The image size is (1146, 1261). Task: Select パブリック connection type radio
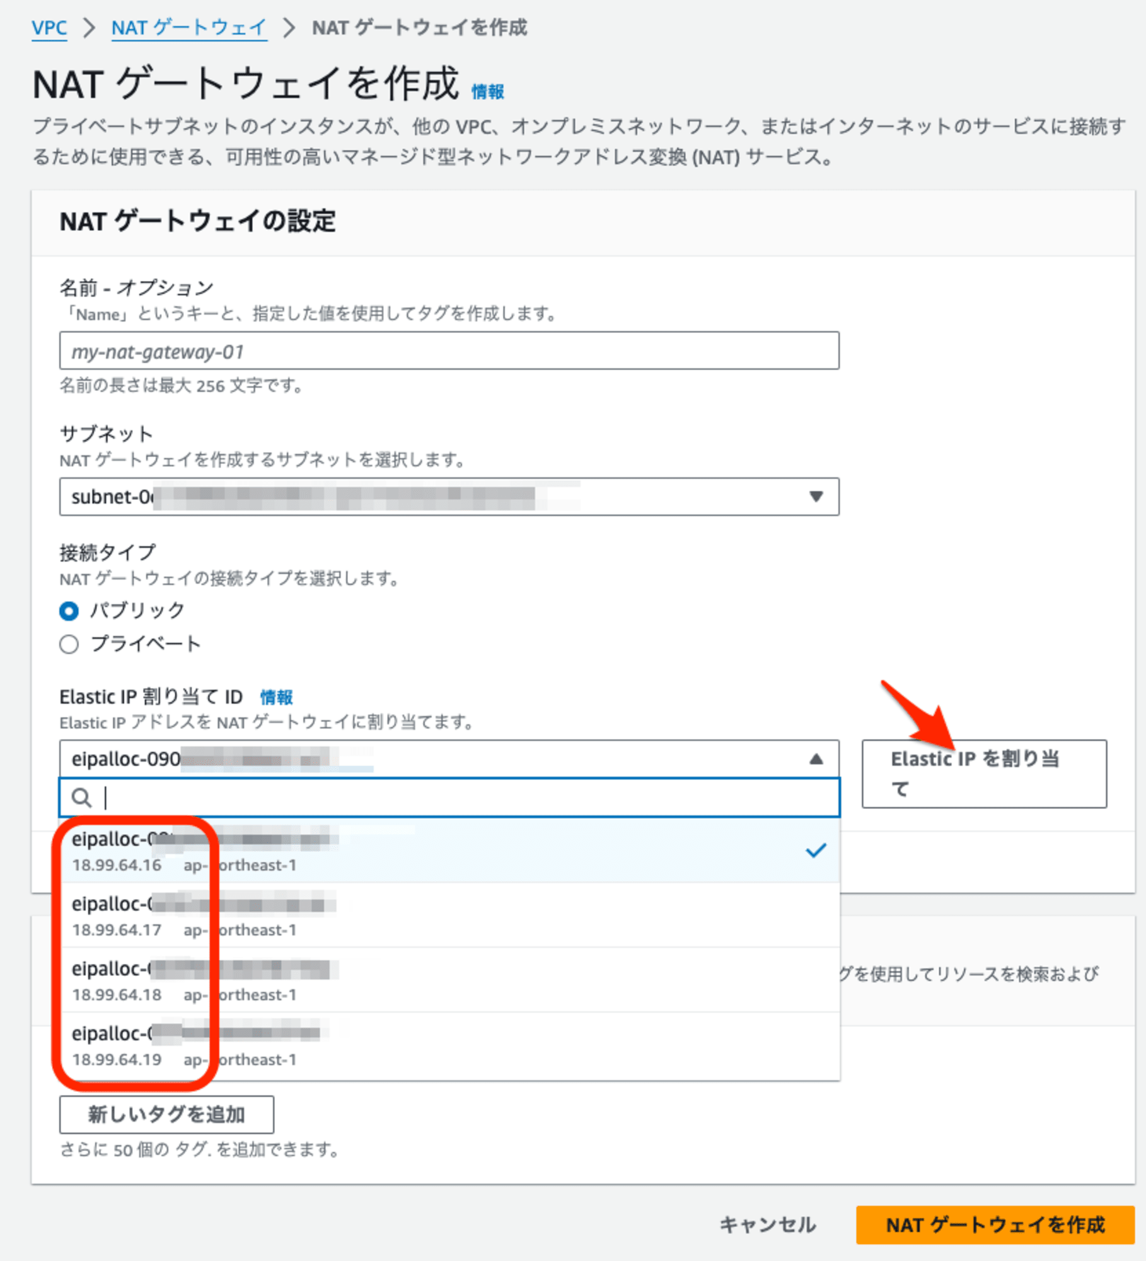69,610
